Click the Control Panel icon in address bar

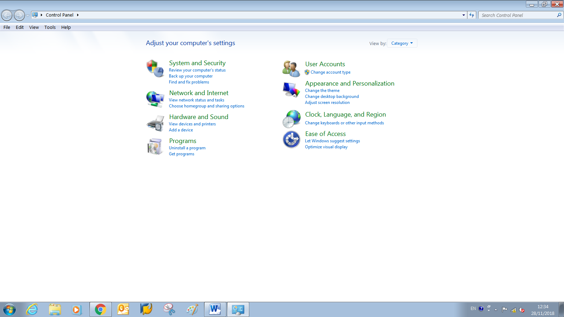(35, 15)
